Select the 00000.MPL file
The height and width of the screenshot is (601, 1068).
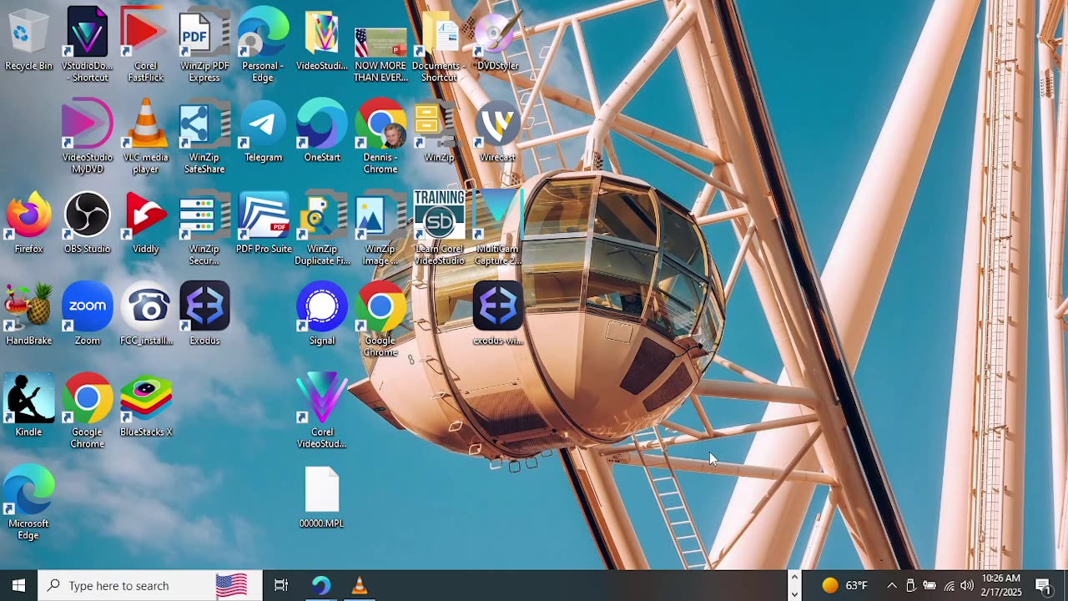pos(322,498)
